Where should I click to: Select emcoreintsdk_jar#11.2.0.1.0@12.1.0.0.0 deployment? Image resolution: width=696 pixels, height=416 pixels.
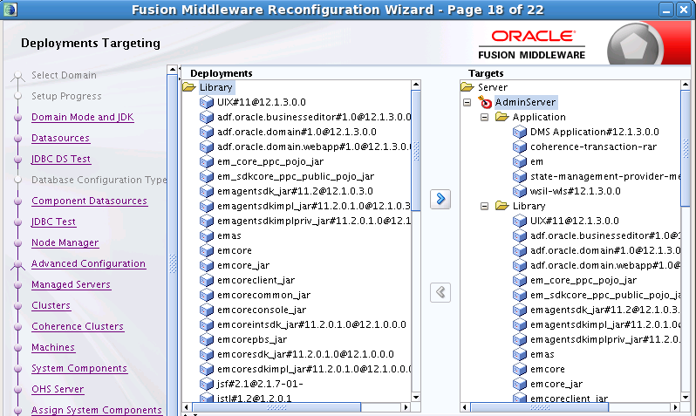311,324
